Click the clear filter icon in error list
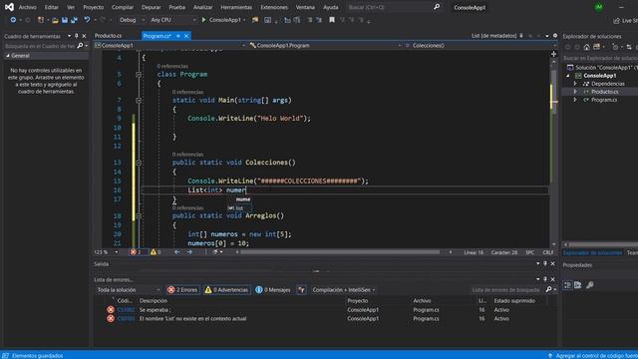 [301, 290]
